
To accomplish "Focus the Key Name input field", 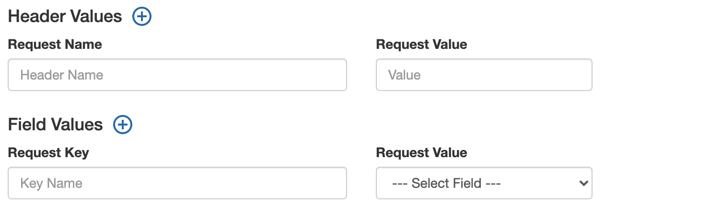I will (x=177, y=183).
